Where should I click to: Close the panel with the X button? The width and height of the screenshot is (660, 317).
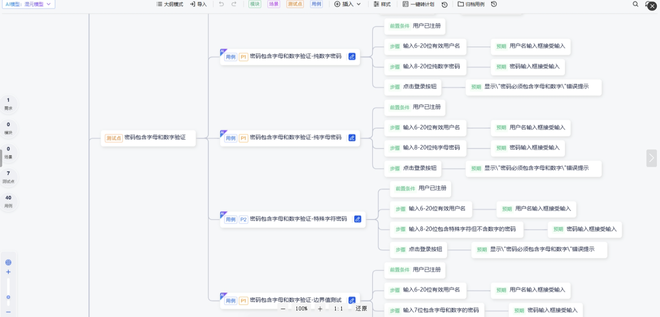pyautogui.click(x=652, y=6)
